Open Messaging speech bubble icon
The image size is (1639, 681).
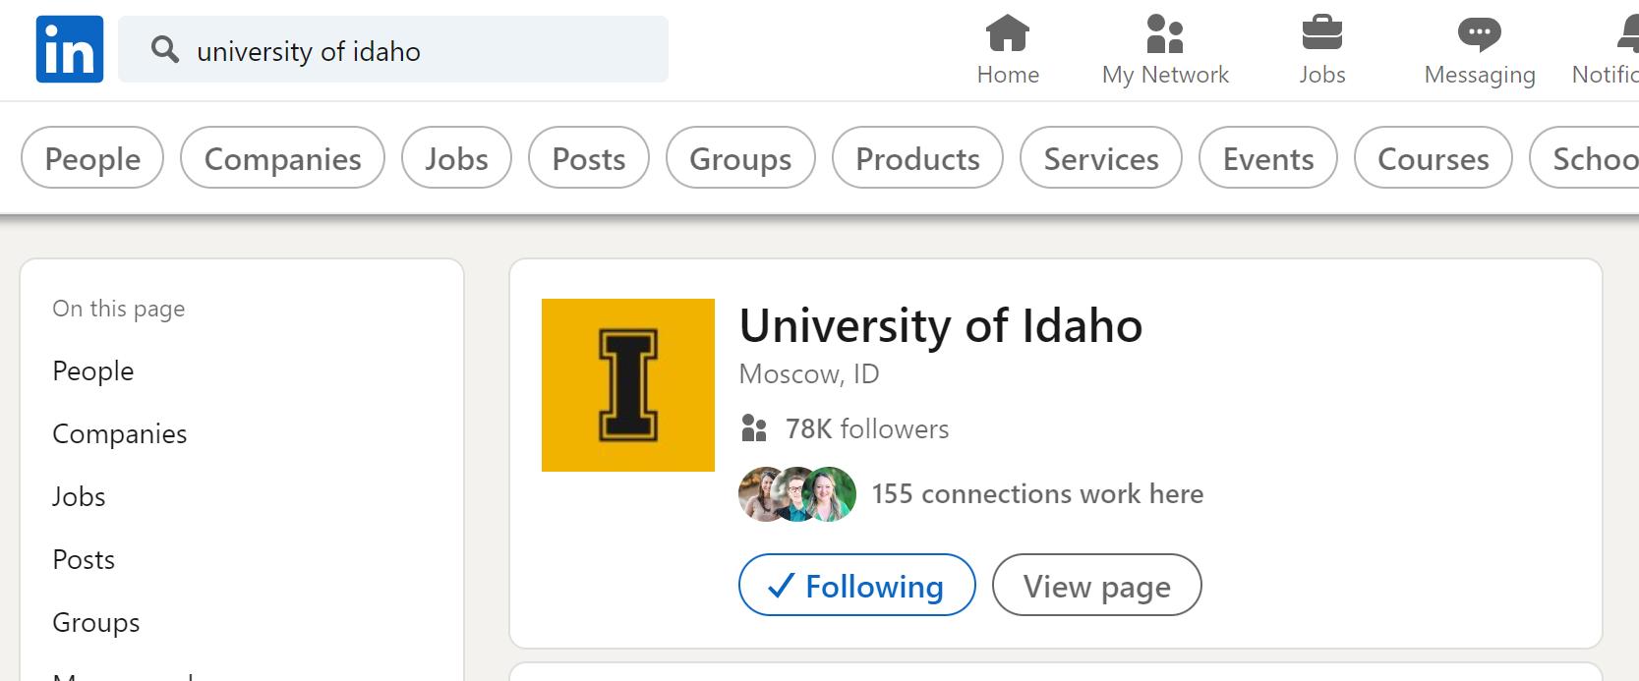[x=1479, y=33]
